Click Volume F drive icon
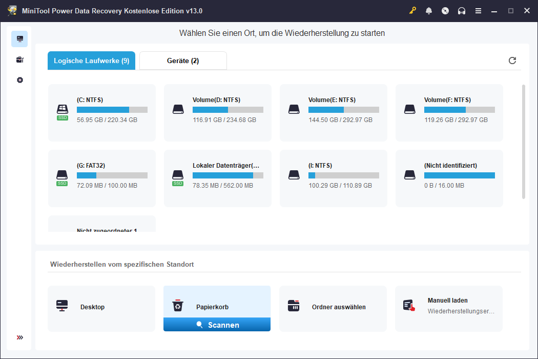The image size is (538, 359). point(410,109)
